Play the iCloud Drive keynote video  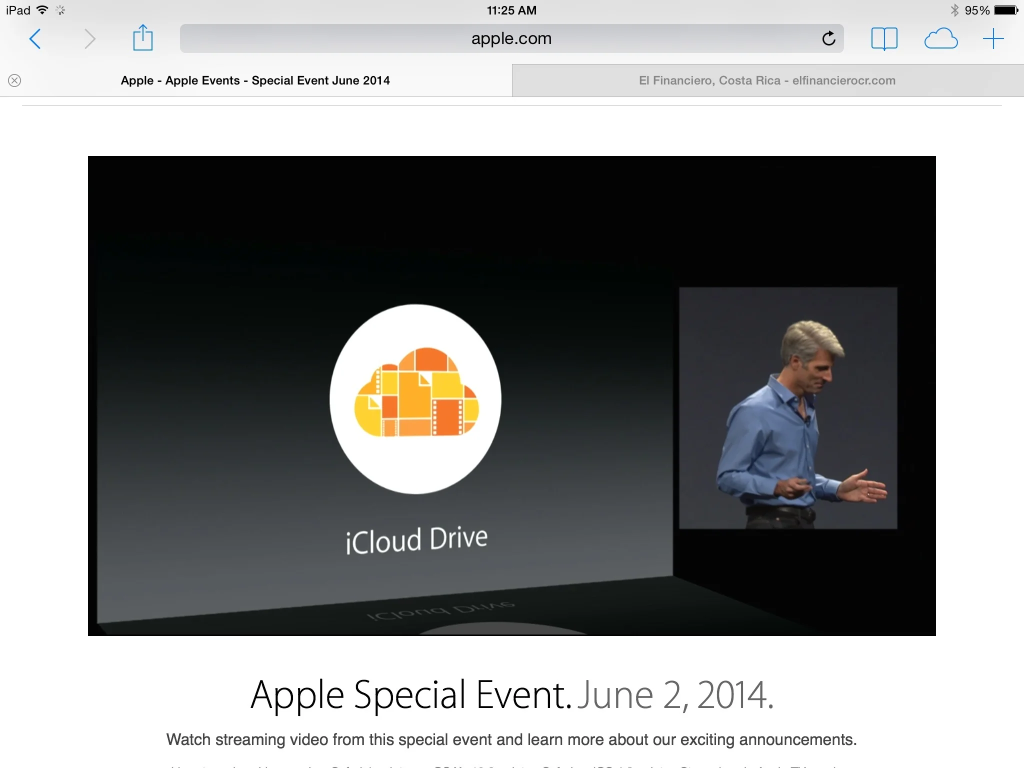click(511, 395)
